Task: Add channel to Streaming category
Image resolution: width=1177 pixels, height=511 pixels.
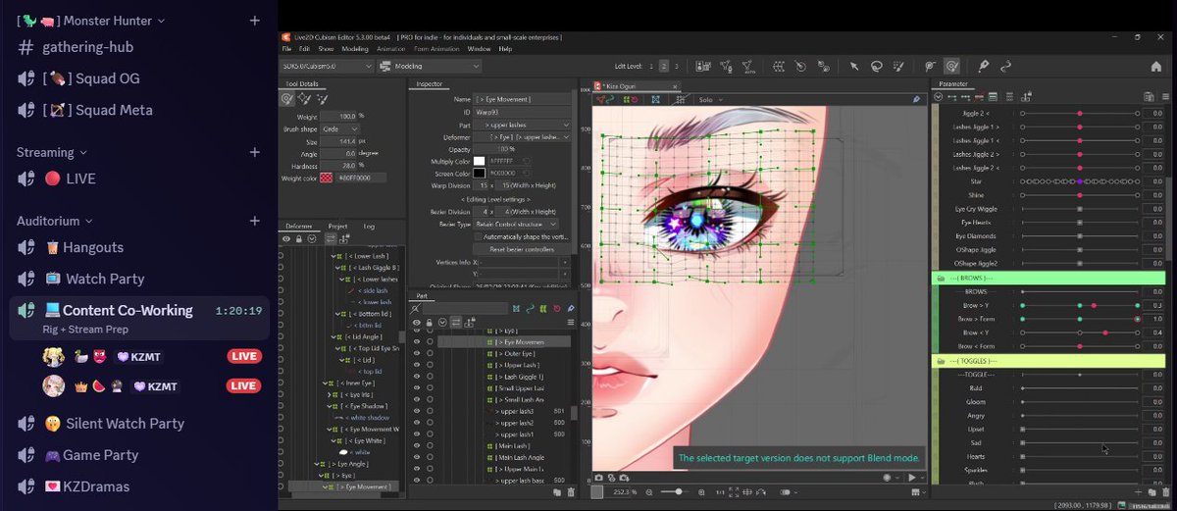Action: pos(254,152)
